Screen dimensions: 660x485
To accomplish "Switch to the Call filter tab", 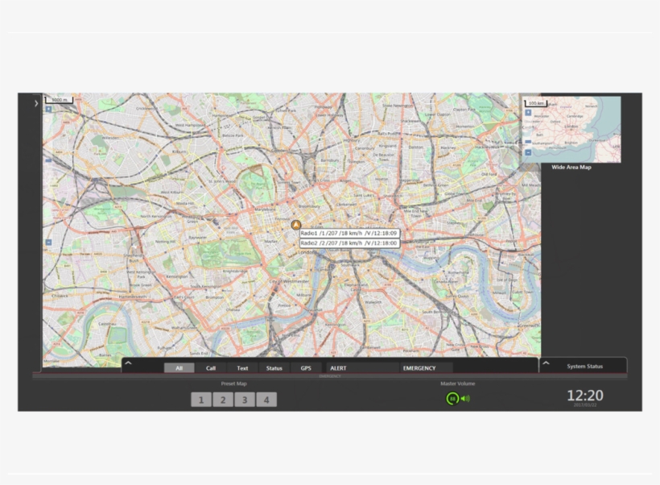I will 211,368.
